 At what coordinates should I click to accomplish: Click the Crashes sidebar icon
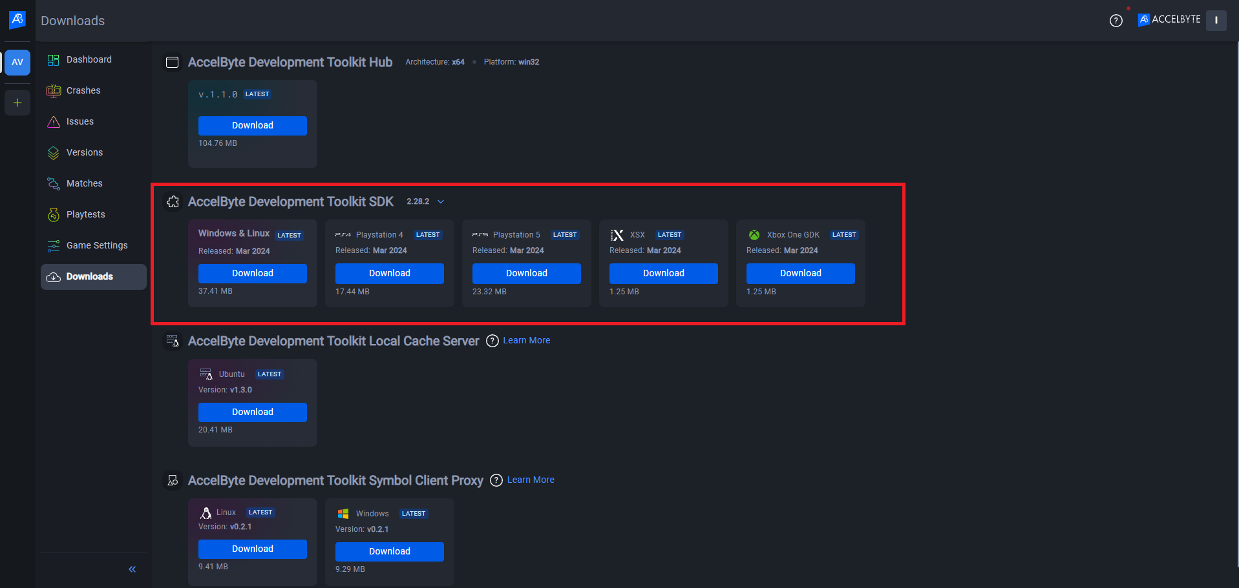54,91
